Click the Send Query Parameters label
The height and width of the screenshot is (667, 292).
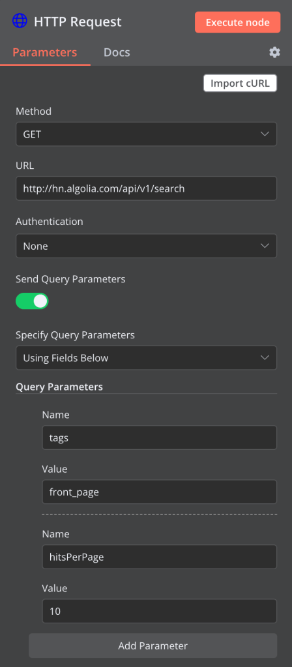pos(70,279)
